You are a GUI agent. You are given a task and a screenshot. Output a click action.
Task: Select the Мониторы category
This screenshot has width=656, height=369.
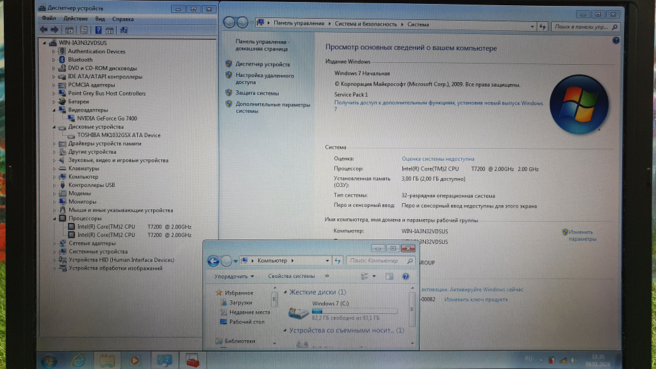click(83, 201)
